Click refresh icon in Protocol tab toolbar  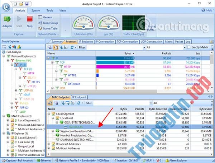[72, 47]
